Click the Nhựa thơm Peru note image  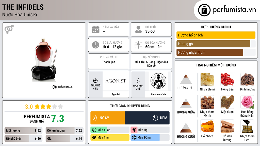pyautogui.click(x=247, y=126)
